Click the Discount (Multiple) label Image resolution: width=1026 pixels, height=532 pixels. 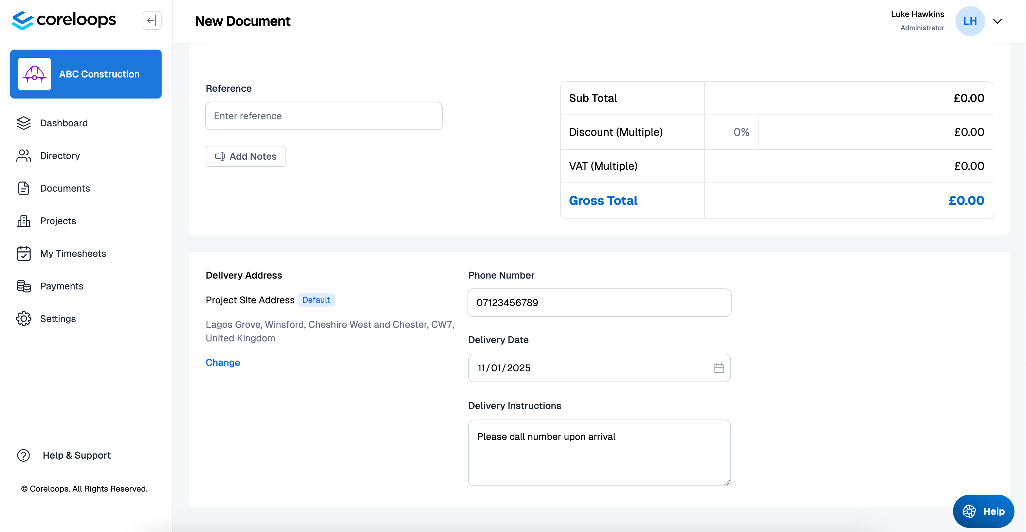click(x=616, y=132)
